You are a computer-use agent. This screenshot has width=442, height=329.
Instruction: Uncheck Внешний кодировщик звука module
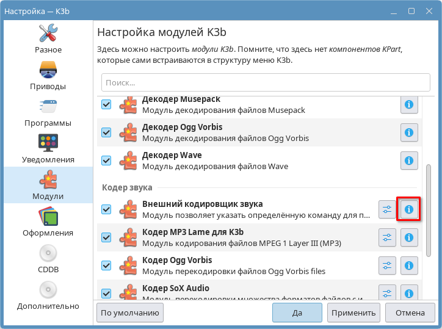pyautogui.click(x=107, y=209)
